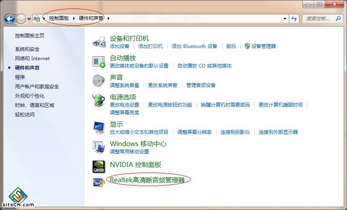Open 设备管理器 link
The width and height of the screenshot is (347, 210).
pyautogui.click(x=264, y=46)
